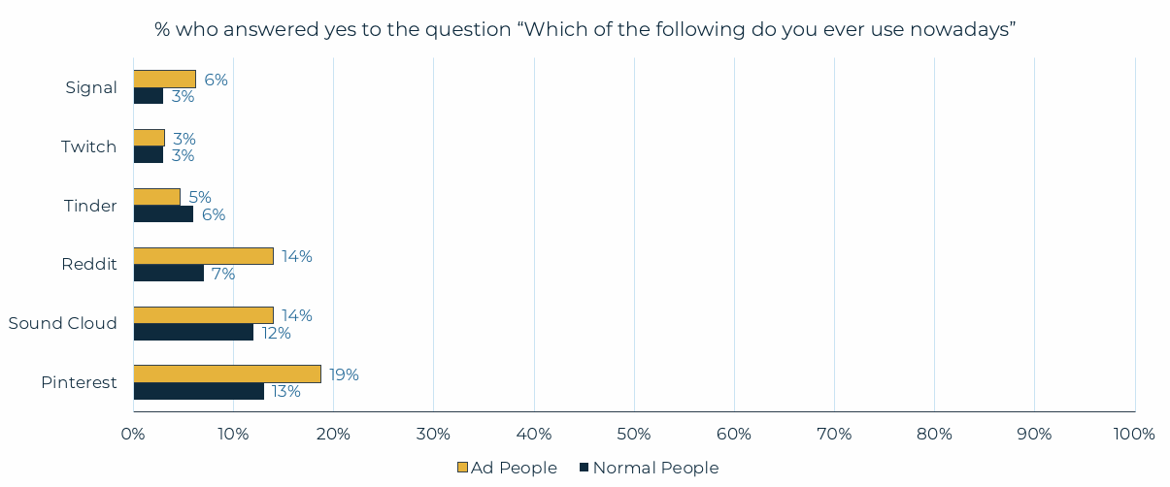Select the Sound Cloud Ad People bar

[x=203, y=315]
